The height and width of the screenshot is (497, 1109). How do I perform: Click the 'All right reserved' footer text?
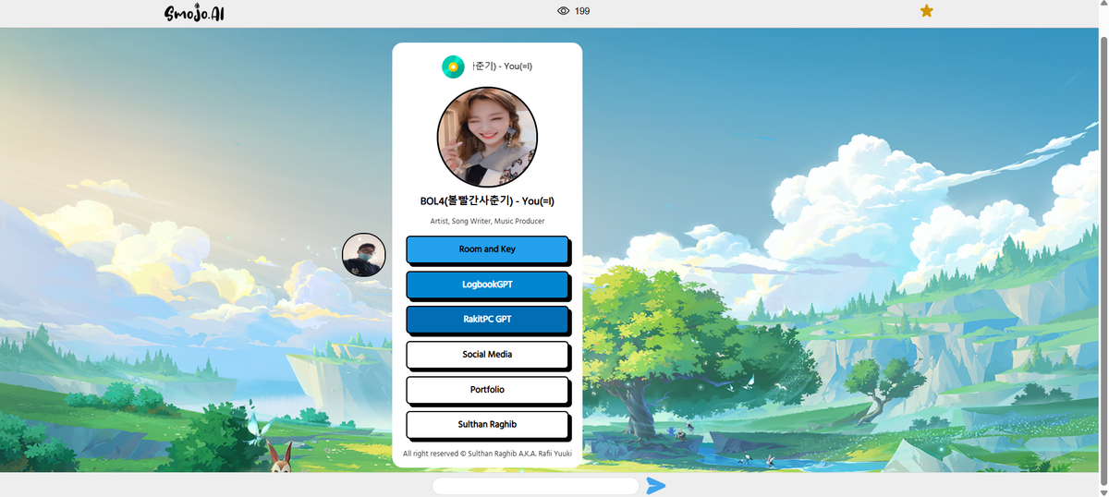coord(487,454)
